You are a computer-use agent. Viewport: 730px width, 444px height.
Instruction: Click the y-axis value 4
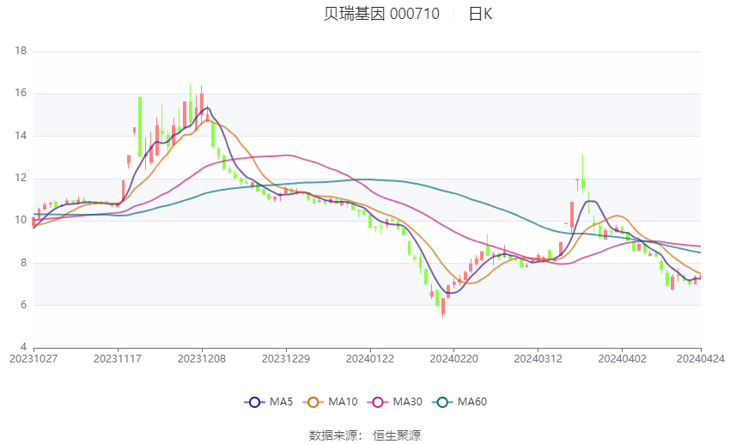click(24, 347)
